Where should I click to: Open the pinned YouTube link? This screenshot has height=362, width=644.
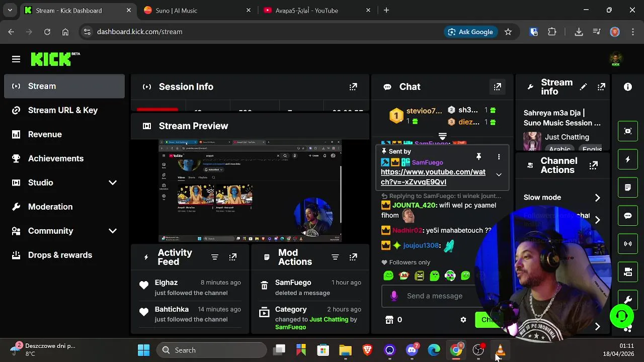point(433,177)
